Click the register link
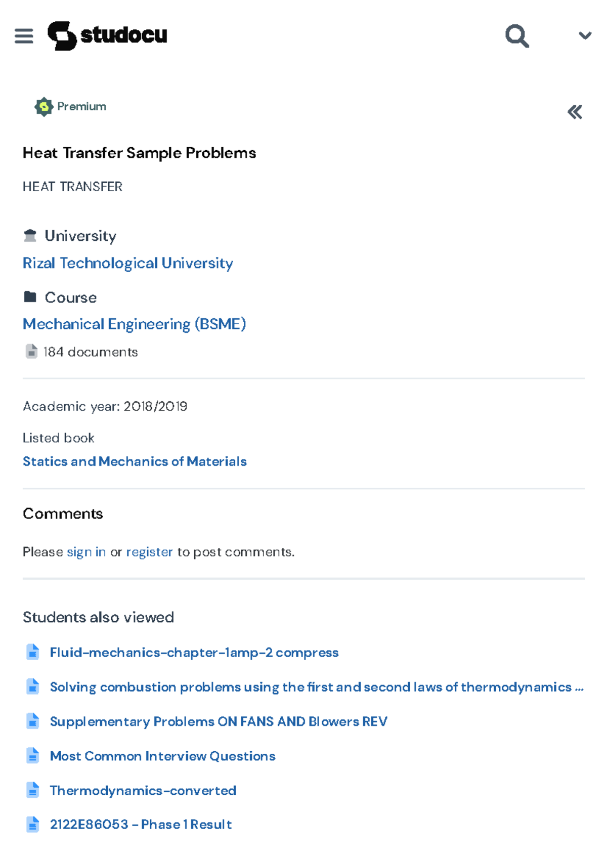Viewport: 607px width, 859px height. point(149,552)
